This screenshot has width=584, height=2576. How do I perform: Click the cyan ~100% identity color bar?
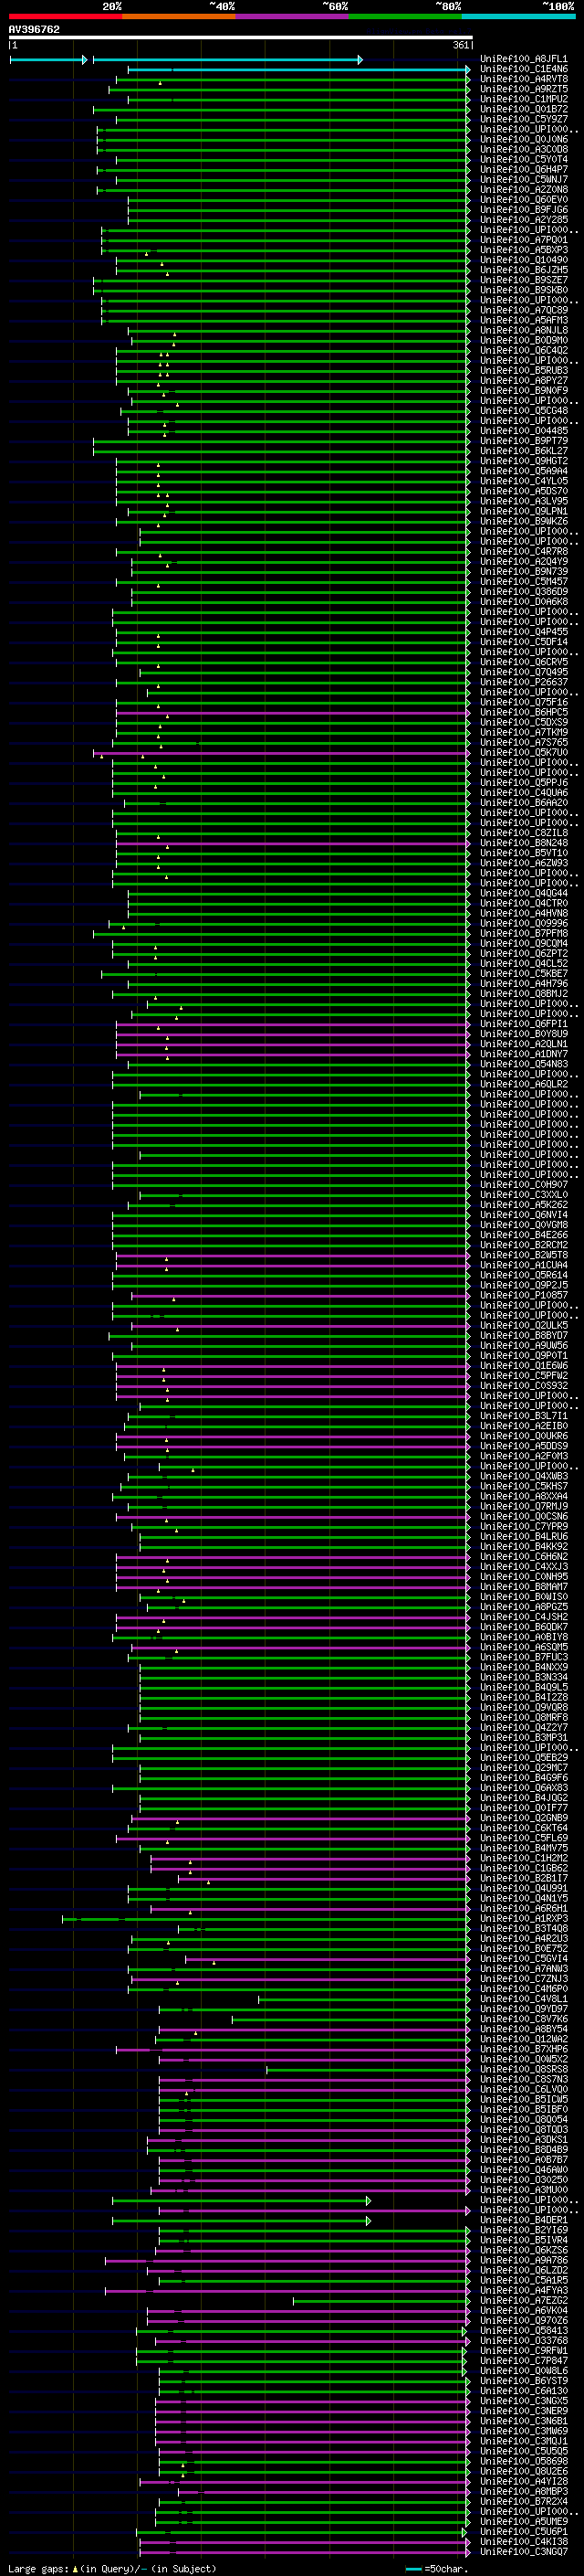[x=518, y=17]
